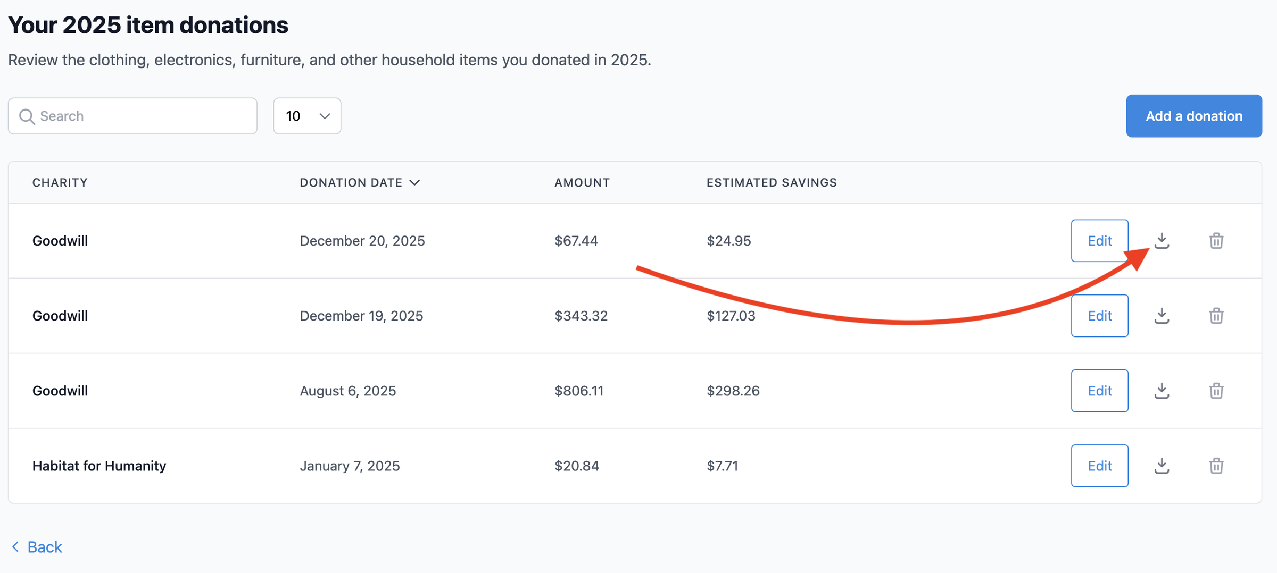
Task: Download the December 19 Goodwill donation receipt
Action: [1162, 315]
